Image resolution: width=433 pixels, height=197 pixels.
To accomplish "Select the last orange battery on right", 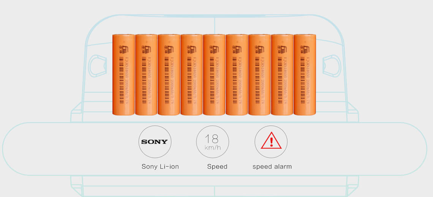I will [x=305, y=74].
